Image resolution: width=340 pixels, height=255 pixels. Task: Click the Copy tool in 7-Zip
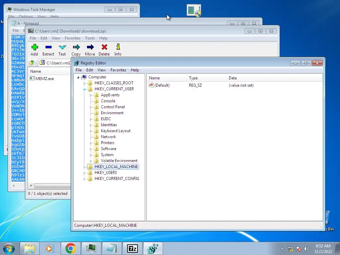76,50
